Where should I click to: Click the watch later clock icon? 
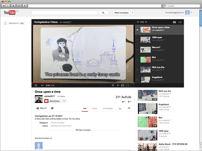(x=118, y=85)
